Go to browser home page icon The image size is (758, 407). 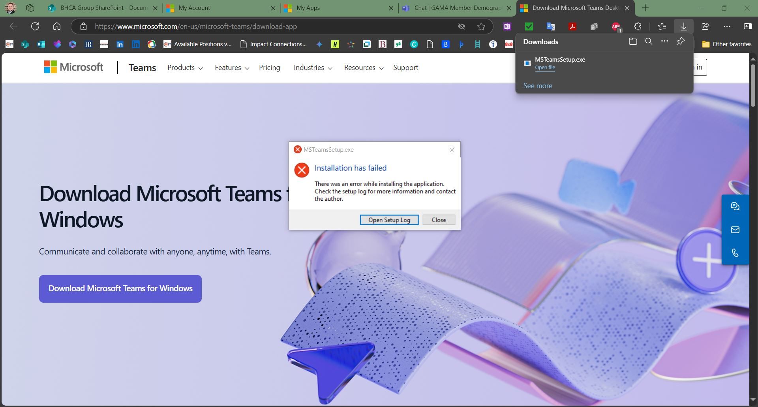click(x=57, y=26)
